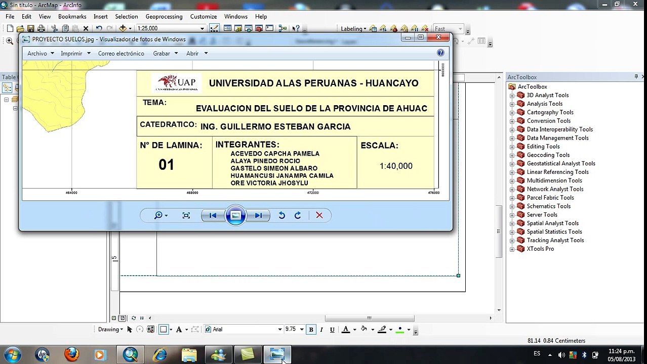647x364 pixels.
Task: Open the ArcToolbox window icon
Action: pos(259,28)
